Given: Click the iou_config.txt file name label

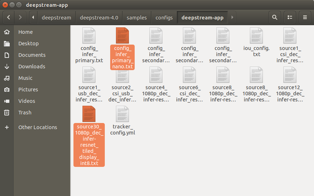Looking at the screenshot, I should coord(256,51).
